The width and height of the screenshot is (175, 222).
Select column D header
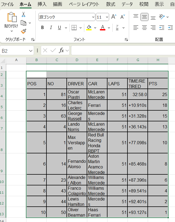(x=77, y=60)
